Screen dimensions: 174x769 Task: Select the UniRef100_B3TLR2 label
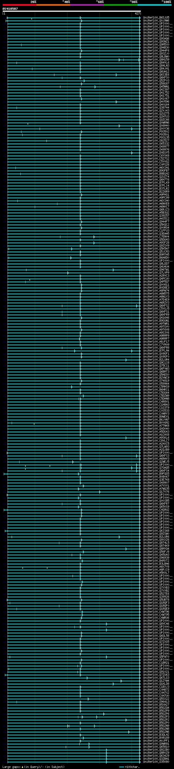156,189
